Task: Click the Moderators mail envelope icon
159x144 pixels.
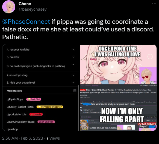Action: 75,90
